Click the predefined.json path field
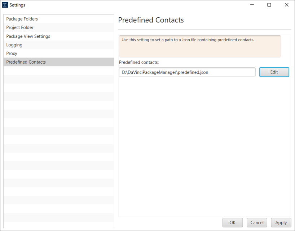 (187, 72)
